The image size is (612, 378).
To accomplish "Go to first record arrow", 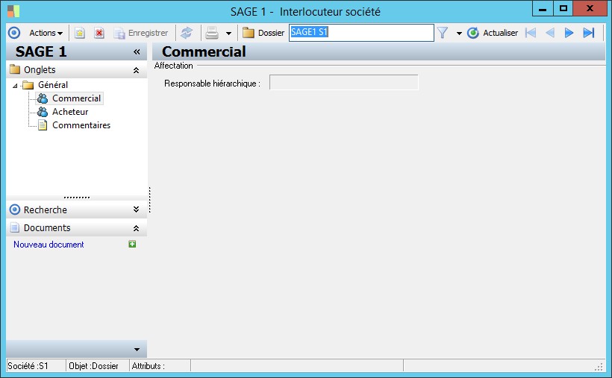I will coord(531,33).
